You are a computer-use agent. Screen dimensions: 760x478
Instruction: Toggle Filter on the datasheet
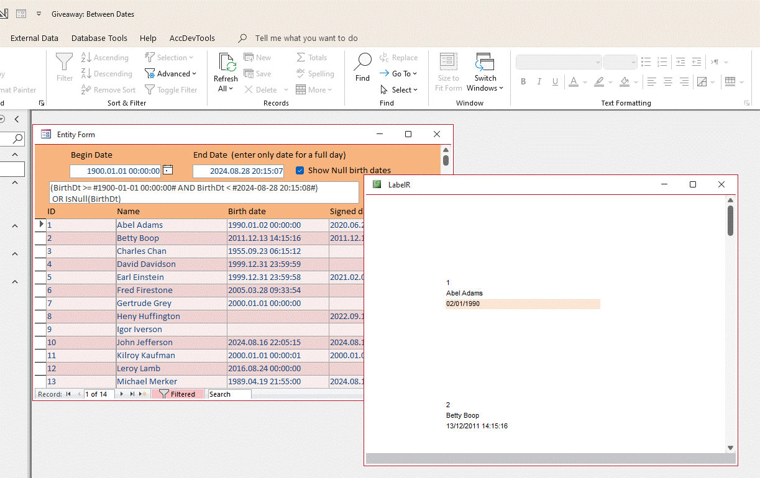172,89
